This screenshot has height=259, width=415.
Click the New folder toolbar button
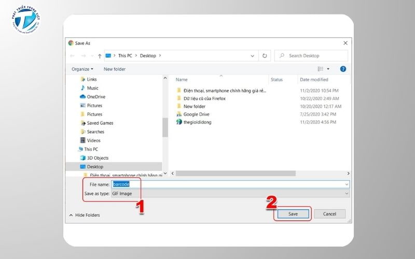(115, 69)
